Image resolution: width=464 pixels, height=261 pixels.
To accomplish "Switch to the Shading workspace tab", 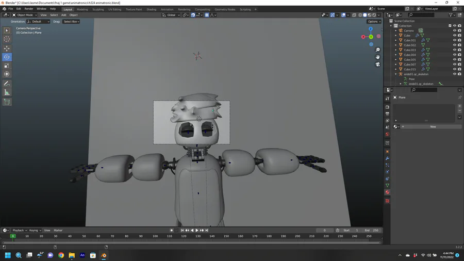I will pos(151,9).
